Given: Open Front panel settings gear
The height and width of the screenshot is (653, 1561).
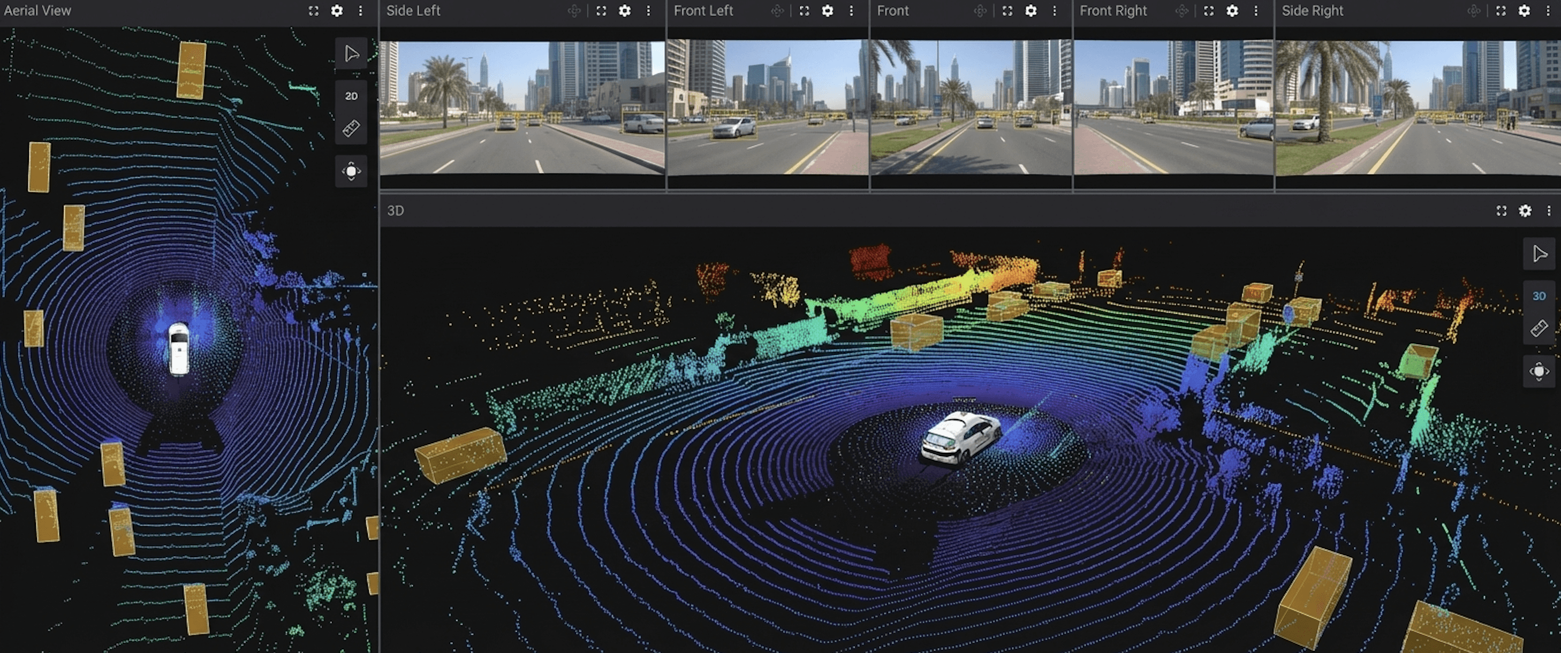Looking at the screenshot, I should point(1031,11).
